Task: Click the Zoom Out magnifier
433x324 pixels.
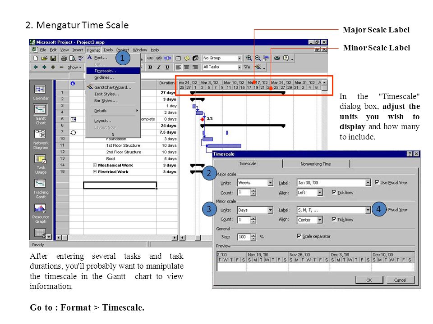Action: [258, 58]
